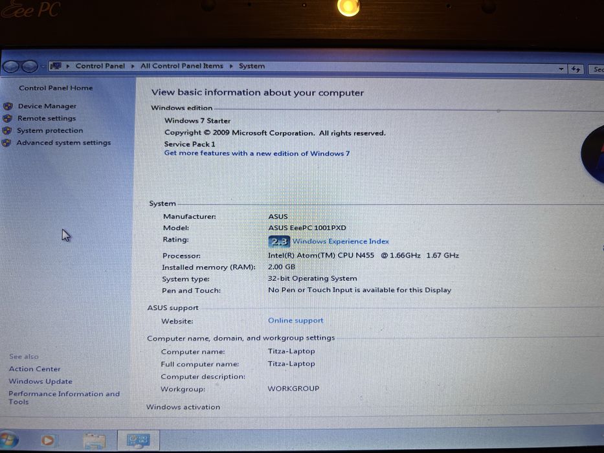The image size is (604, 453).
Task: Open Remote settings
Action: (47, 118)
